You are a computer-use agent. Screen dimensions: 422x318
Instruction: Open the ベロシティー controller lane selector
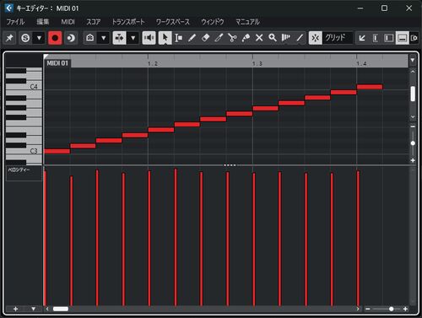(24, 173)
